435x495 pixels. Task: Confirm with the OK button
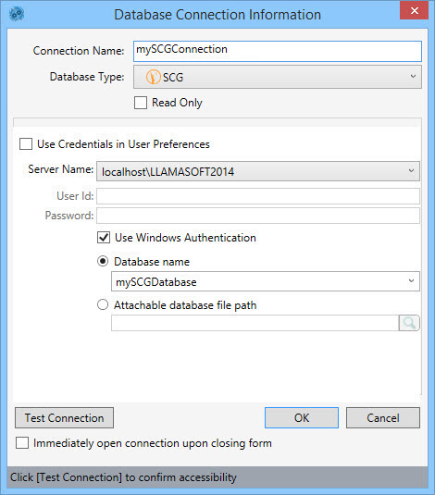302,417
